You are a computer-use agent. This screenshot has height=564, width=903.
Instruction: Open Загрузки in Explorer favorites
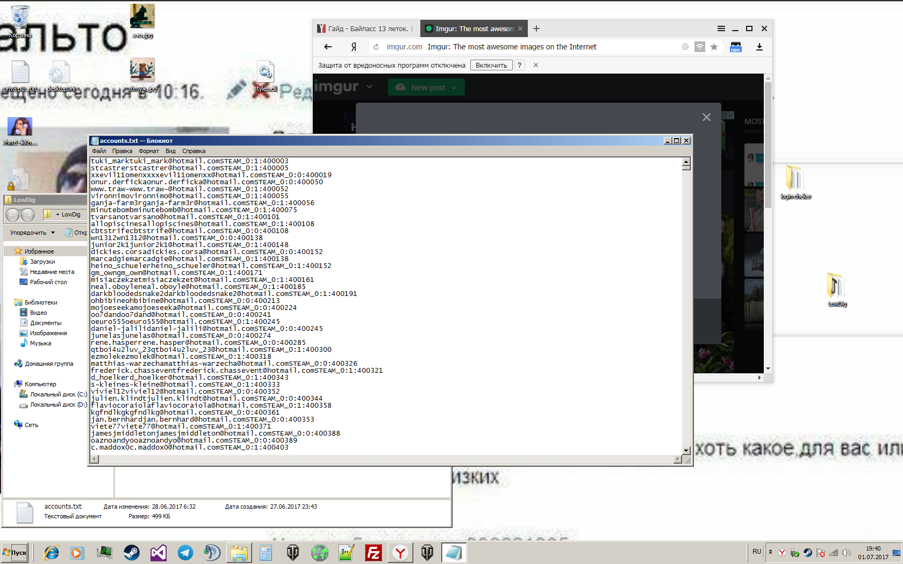[42, 262]
